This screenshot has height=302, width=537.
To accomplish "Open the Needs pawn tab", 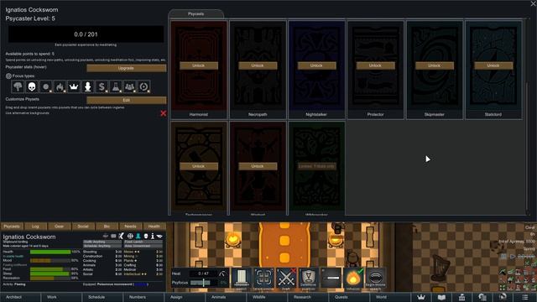I will 130,226.
